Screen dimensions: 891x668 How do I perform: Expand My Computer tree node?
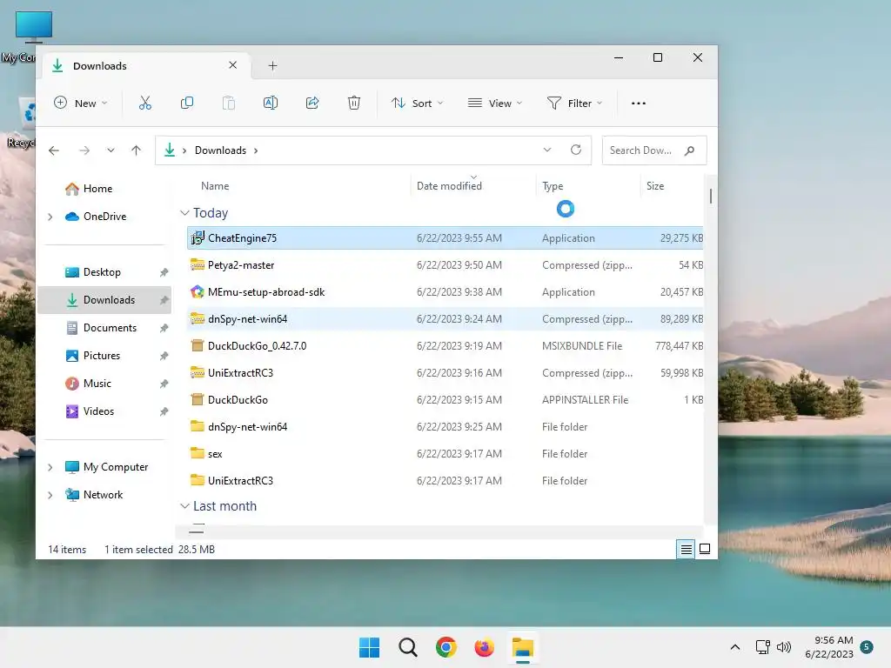tap(50, 467)
